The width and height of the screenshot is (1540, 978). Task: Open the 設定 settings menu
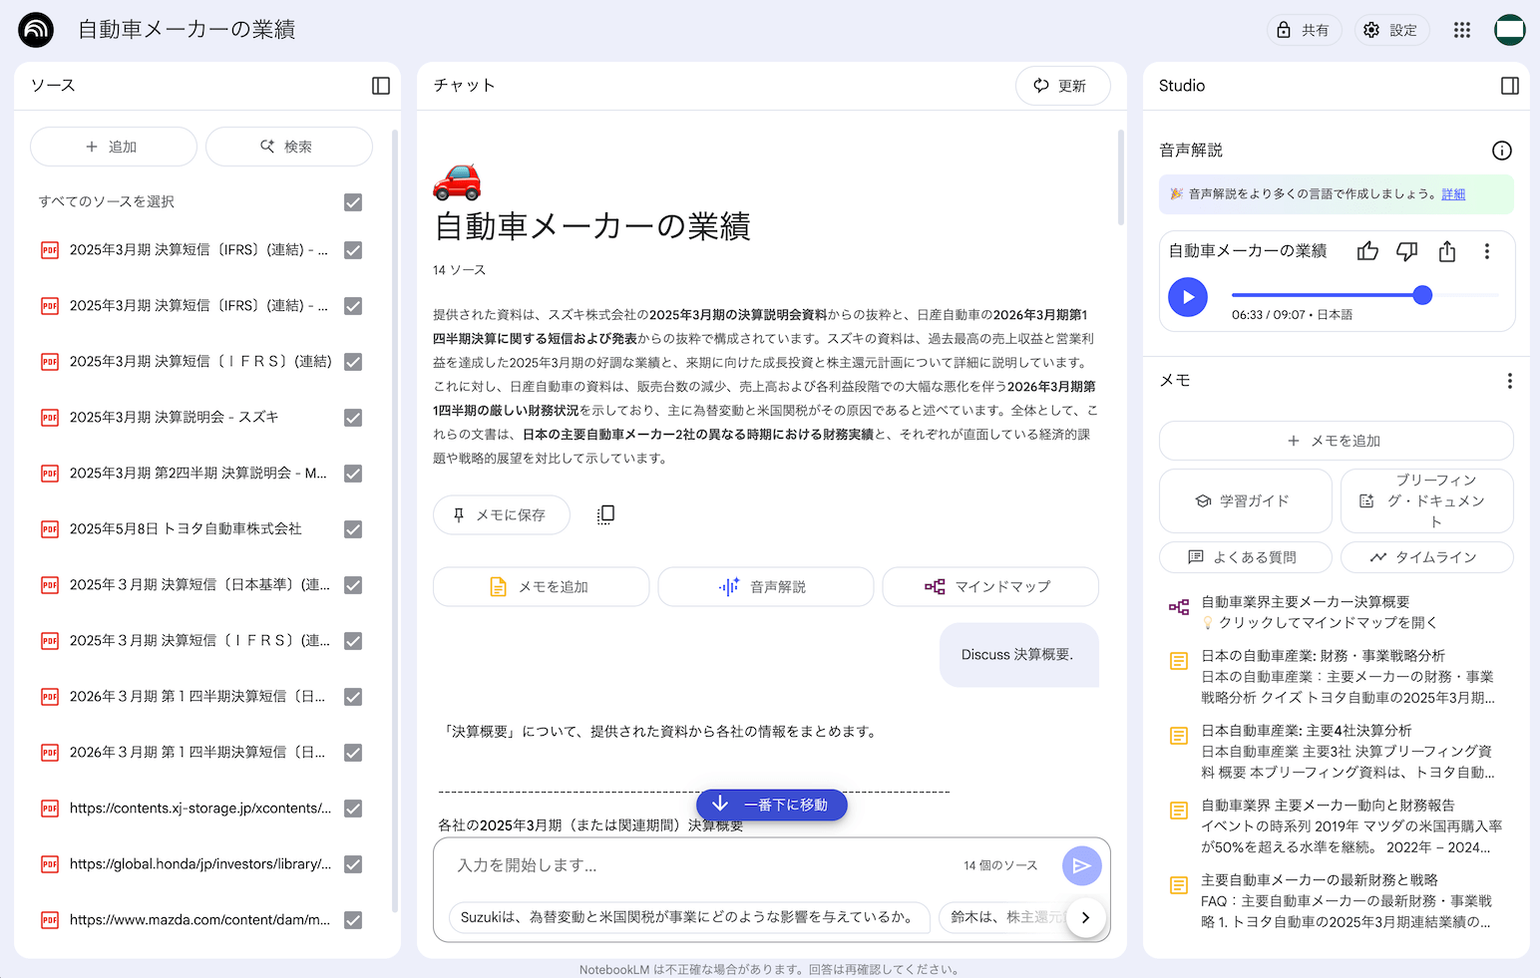(x=1391, y=30)
